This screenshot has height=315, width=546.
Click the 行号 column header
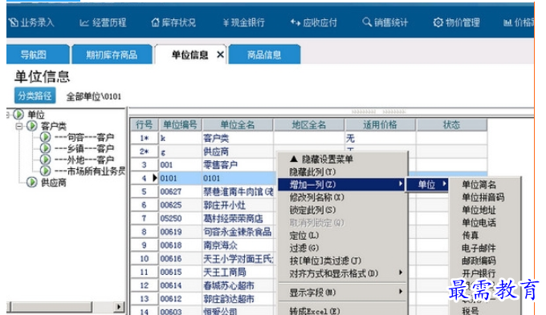[x=145, y=125]
